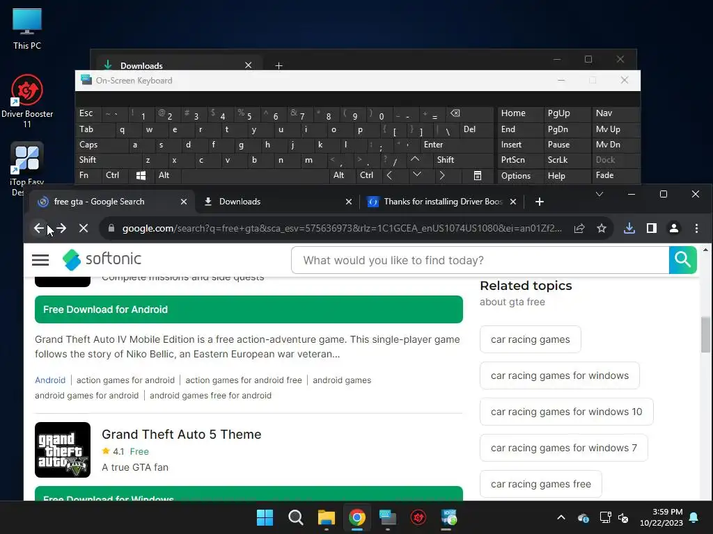Go back in Chrome browser

coord(39,228)
